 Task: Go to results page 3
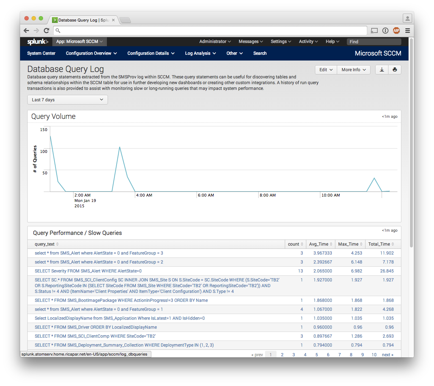click(x=294, y=355)
